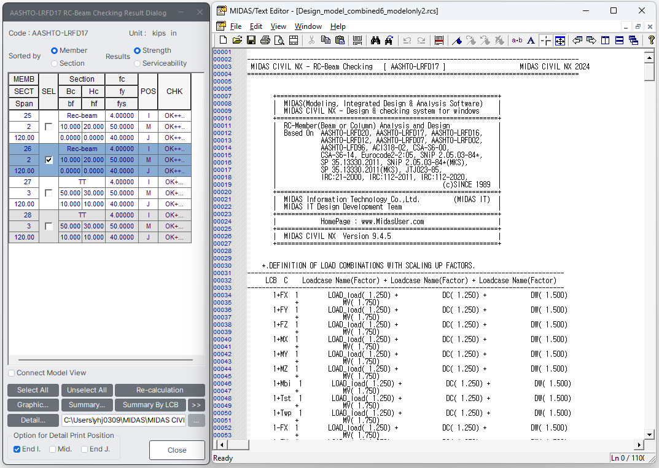Viewport: 659px width, 468px height.
Task: Click Summary By LCB button
Action: coord(150,405)
